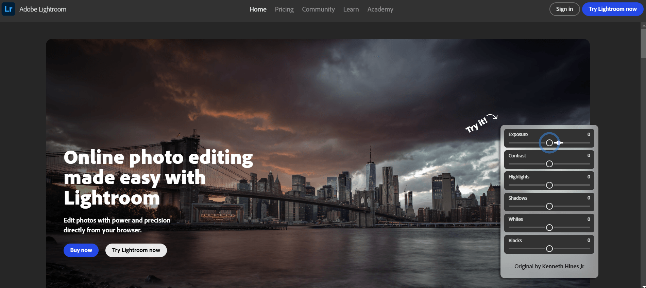
Task: Click the Lightroom Lr logo icon
Action: 8,9
